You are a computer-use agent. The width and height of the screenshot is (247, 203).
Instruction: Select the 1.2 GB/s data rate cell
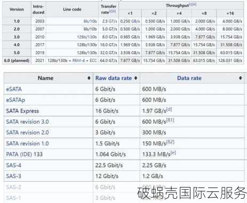192,176
